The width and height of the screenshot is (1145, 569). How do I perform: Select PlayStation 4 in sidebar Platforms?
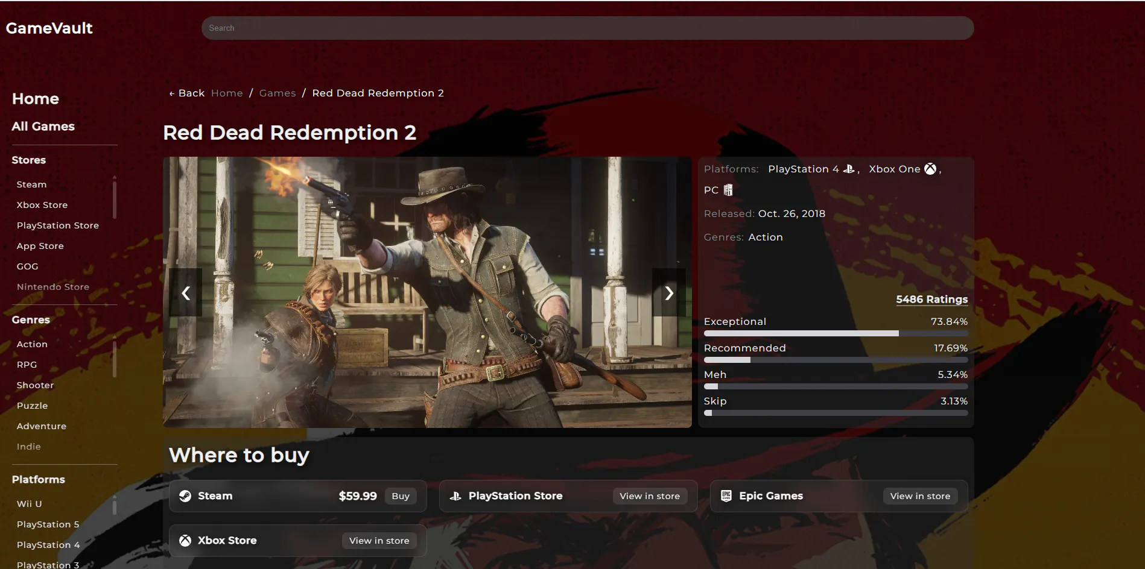pyautogui.click(x=48, y=545)
